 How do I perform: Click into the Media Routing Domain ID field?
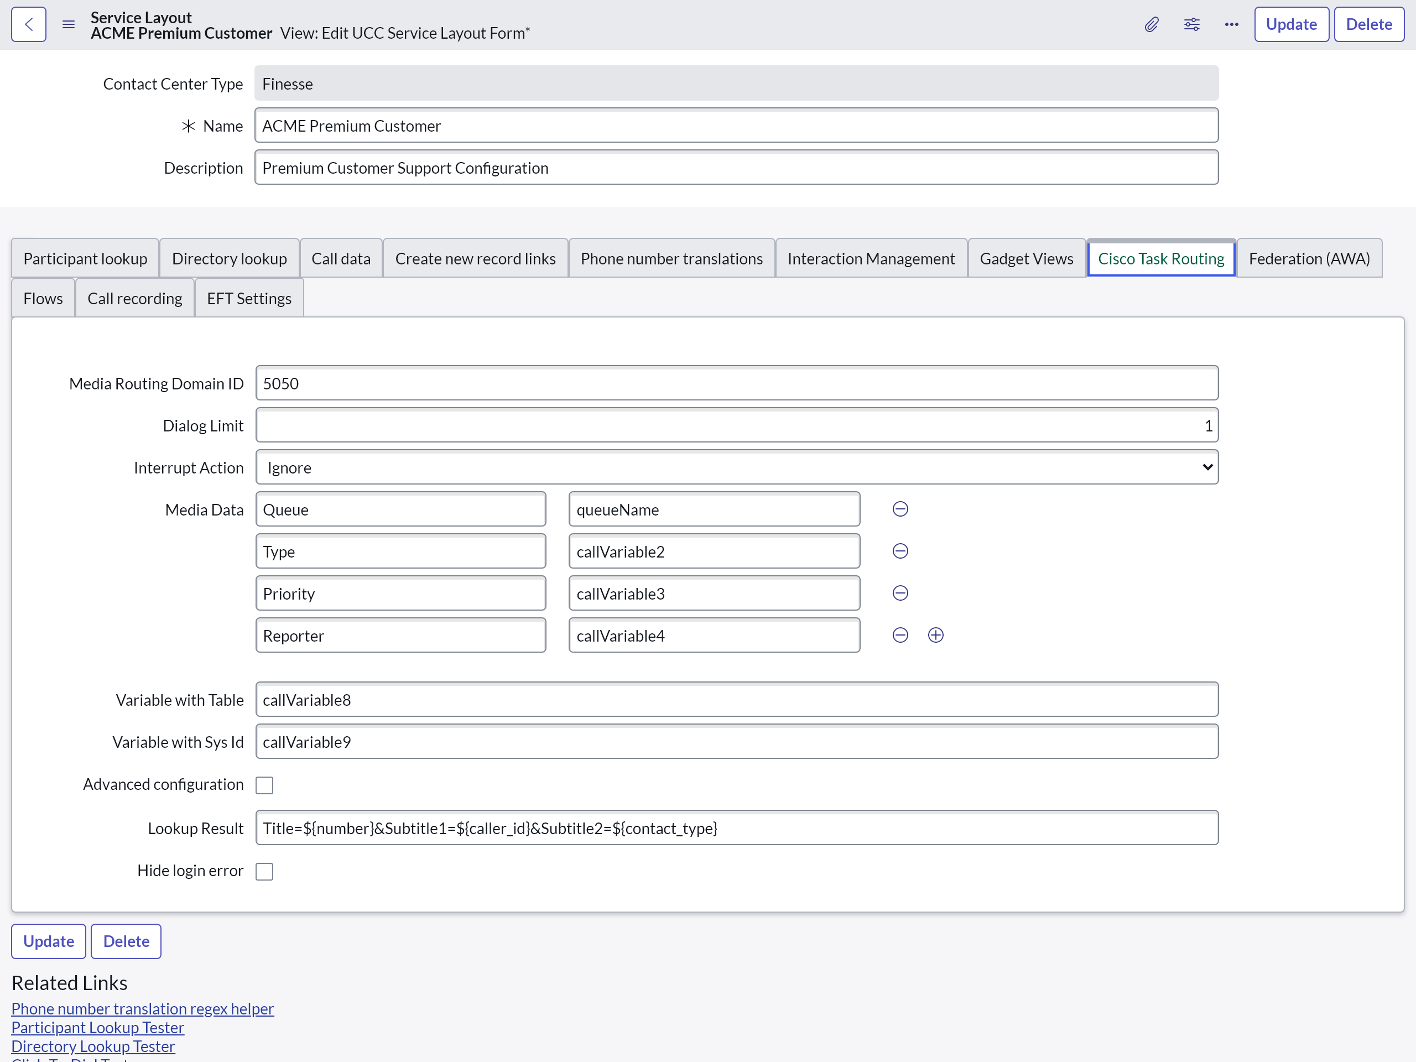(x=736, y=383)
